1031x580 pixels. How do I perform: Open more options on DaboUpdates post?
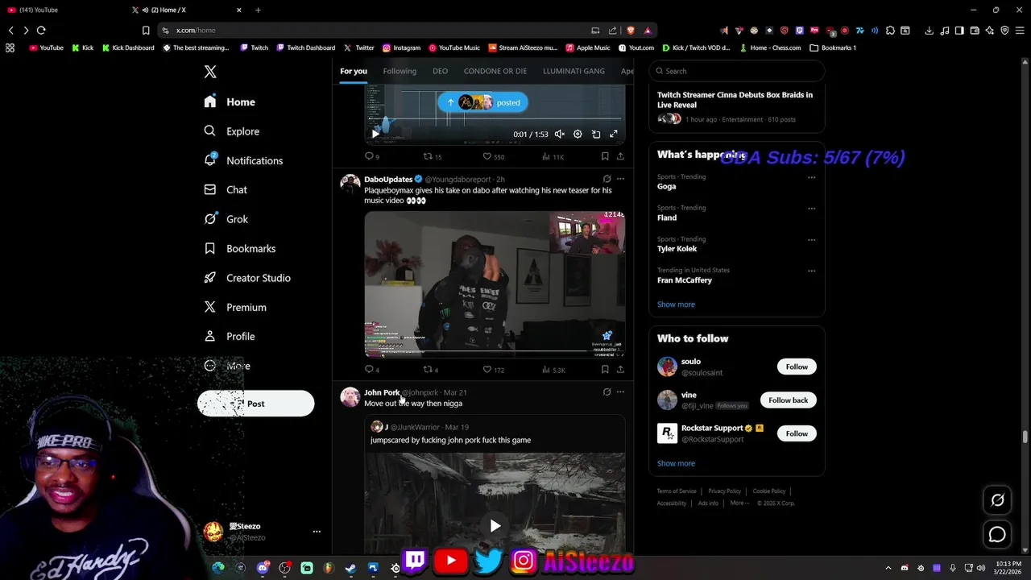[x=620, y=179]
